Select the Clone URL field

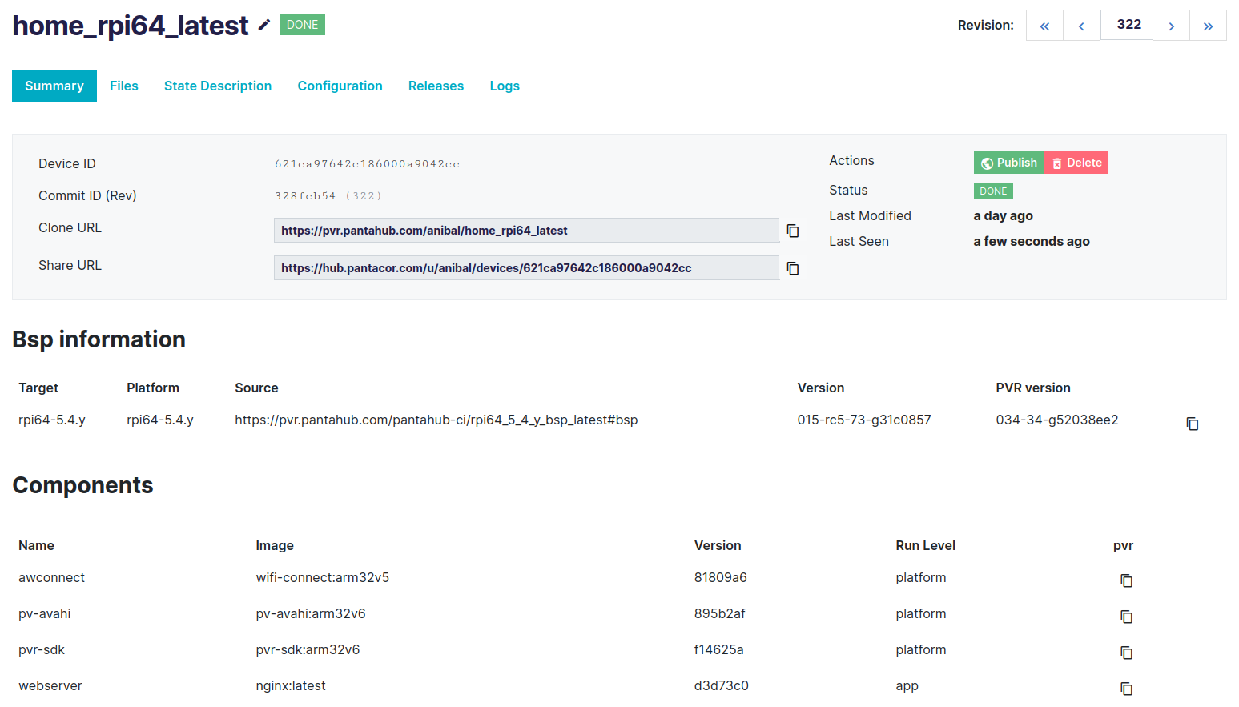tap(526, 231)
